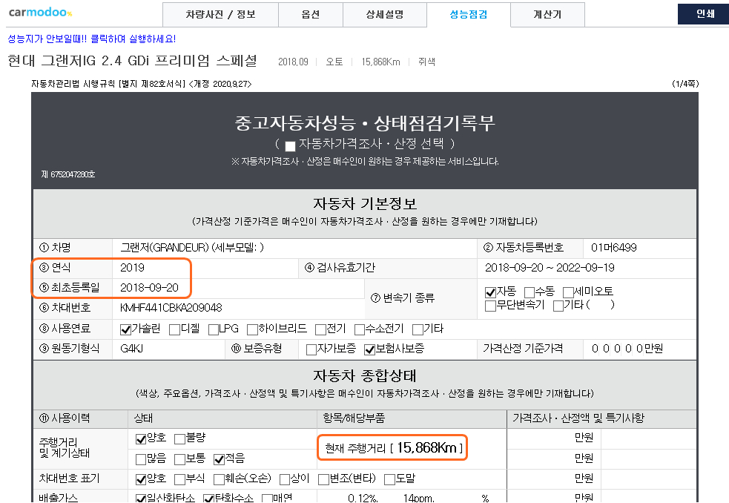729x503 pixels.
Task: Check the 많음 mileage checkbox
Action: pos(141,460)
